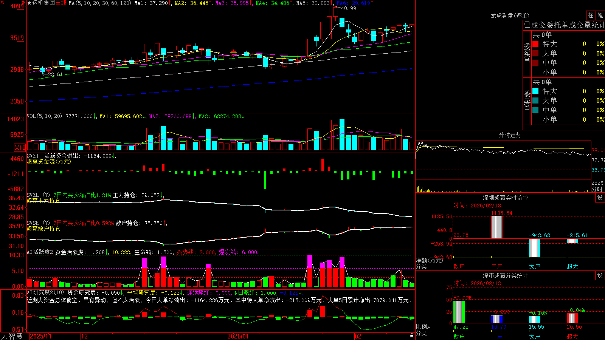Image resolution: width=605 pixels, height=340 pixels.
Task: Click the 委买单 section label
Action: (527, 53)
